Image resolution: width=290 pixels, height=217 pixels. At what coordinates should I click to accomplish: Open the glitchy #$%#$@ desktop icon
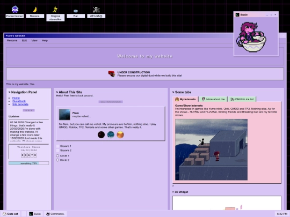[x=96, y=12]
